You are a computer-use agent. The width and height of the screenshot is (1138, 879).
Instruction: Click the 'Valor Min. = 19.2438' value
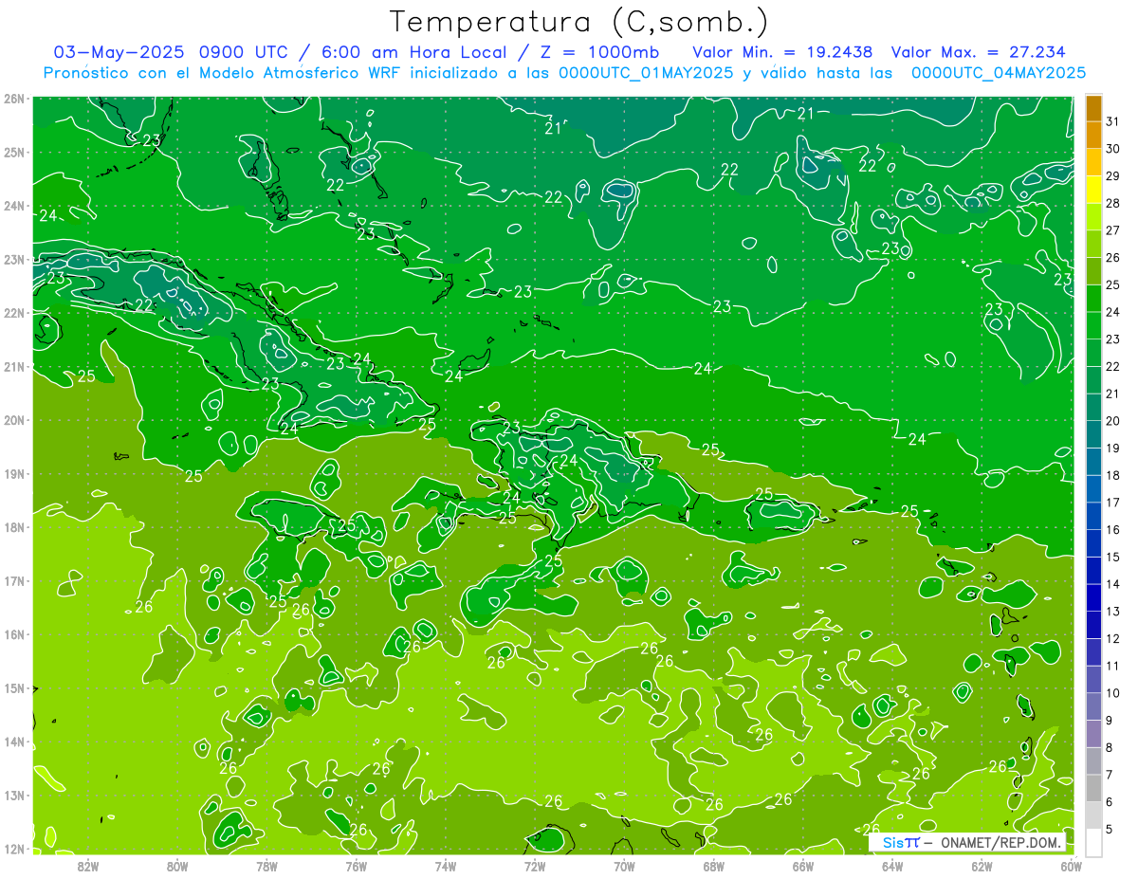782,51
